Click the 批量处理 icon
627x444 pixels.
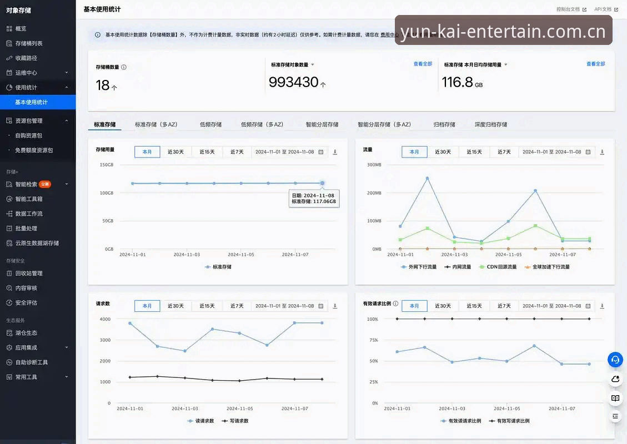(x=9, y=229)
